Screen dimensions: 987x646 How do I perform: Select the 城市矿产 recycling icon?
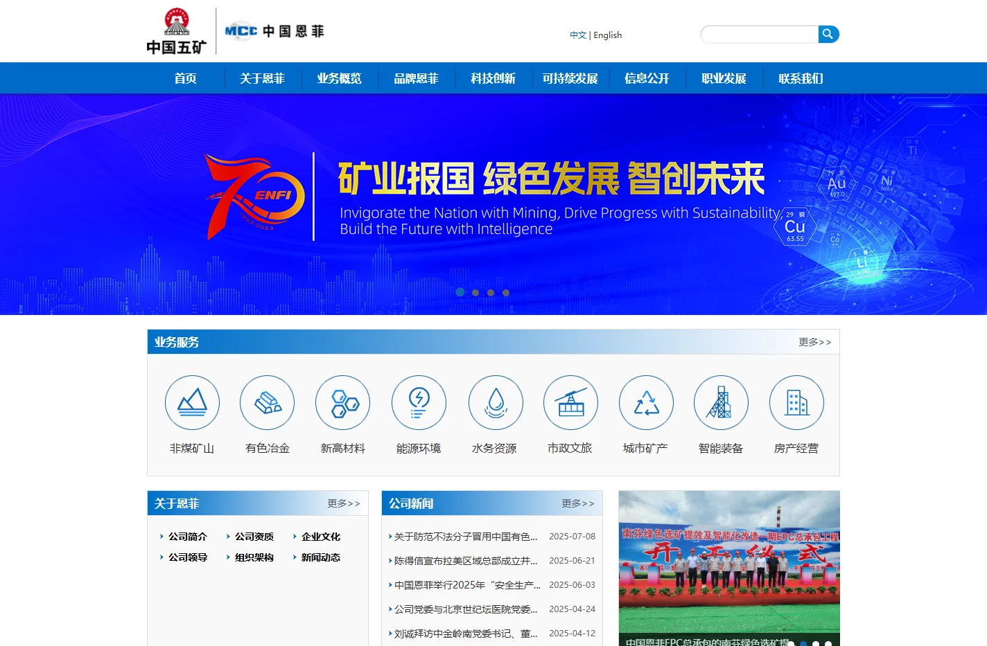(646, 402)
